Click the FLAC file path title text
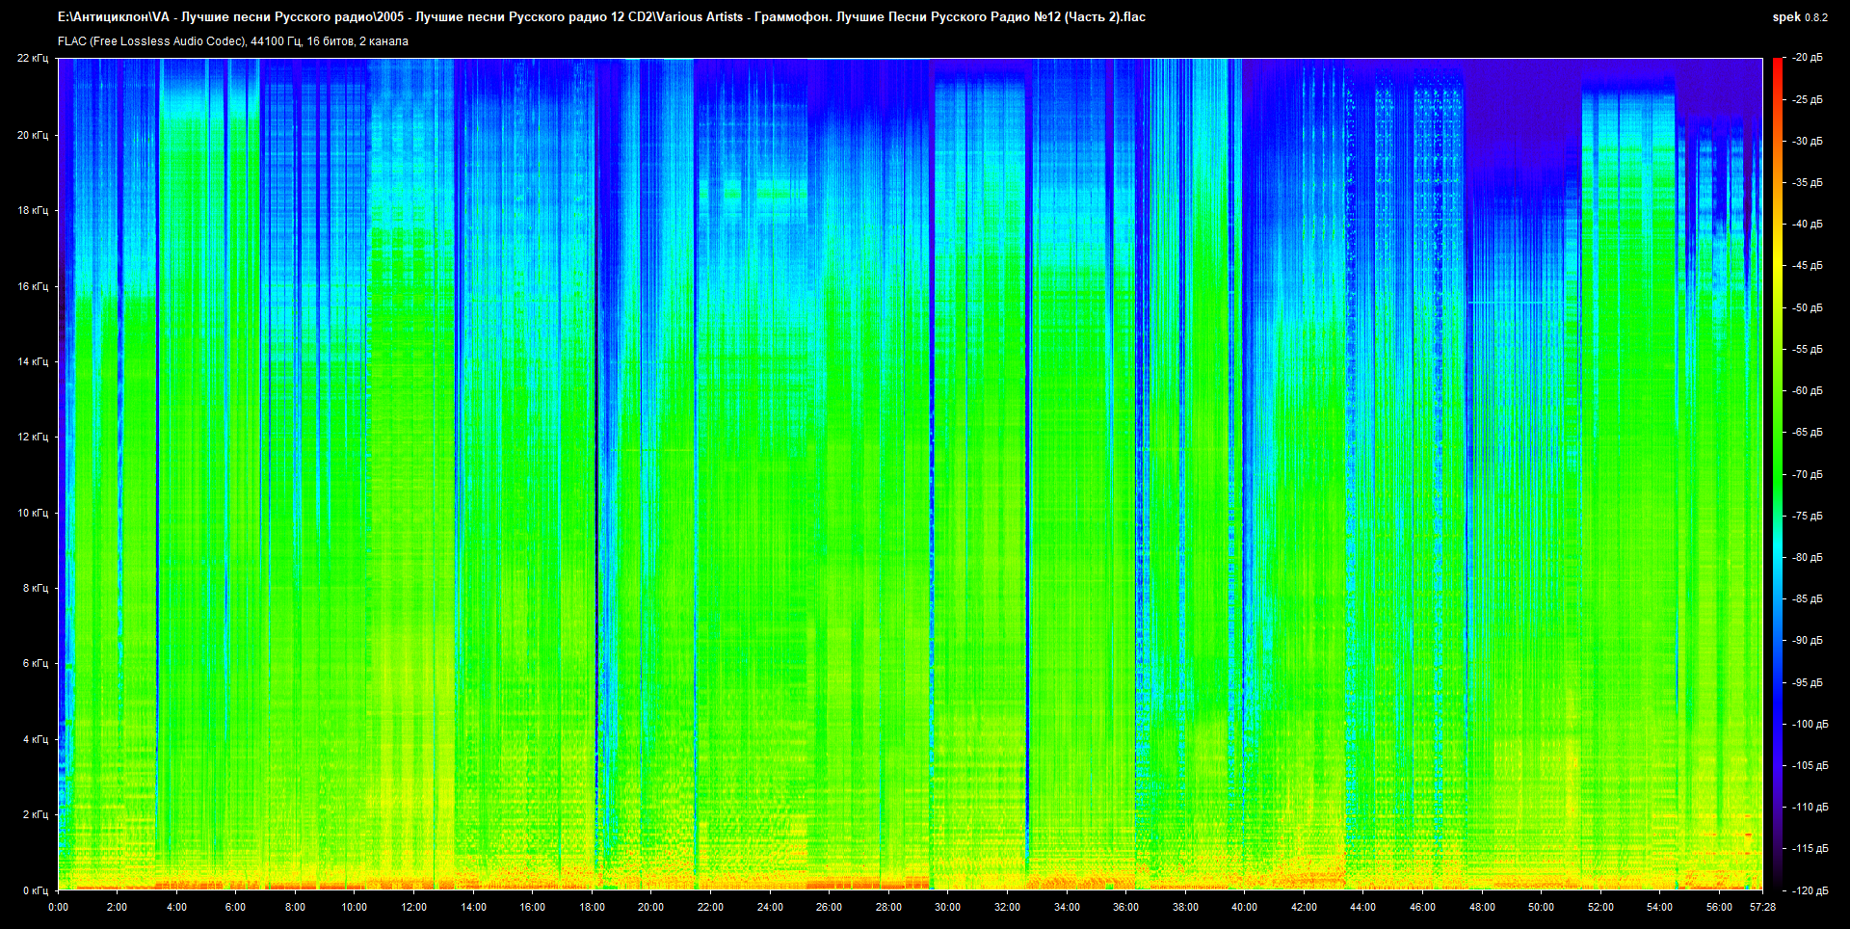 pos(601,17)
